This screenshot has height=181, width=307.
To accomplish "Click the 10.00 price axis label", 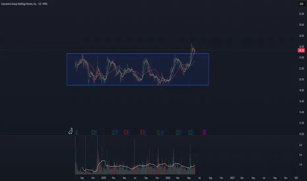I will pyautogui.click(x=301, y=134).
